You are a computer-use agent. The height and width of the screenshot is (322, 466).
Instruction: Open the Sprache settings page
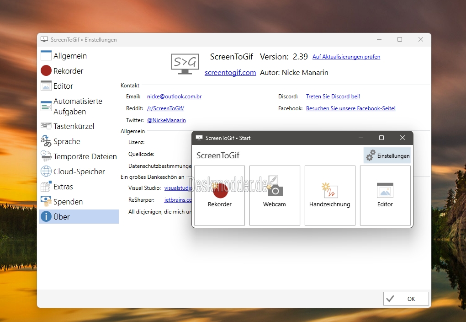coord(67,141)
